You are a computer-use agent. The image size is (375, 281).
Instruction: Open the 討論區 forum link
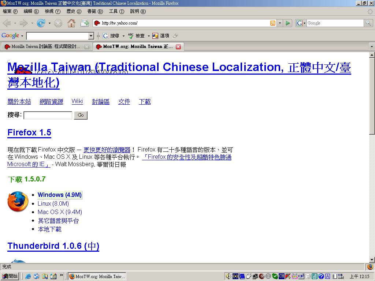pos(101,102)
